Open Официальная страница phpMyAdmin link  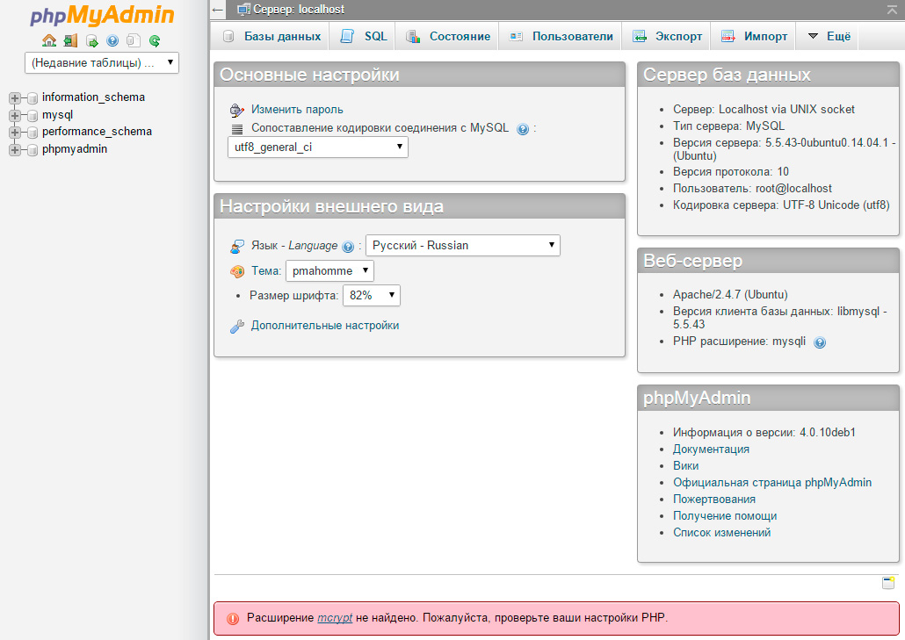tap(772, 483)
